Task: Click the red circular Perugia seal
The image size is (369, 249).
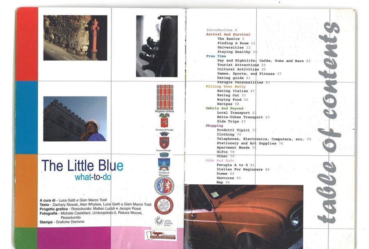Action: (164, 205)
